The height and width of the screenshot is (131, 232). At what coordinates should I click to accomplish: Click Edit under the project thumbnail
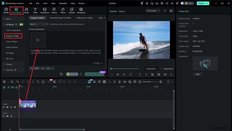197,74
